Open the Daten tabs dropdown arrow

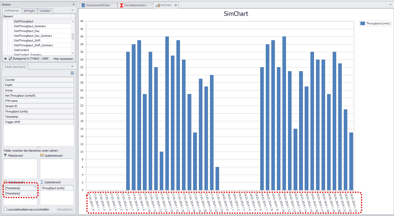pos(72,10)
